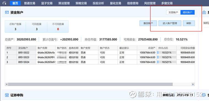Click the 证券申购 calendar icon
This screenshot has width=209, height=101.
(x=7, y=95)
